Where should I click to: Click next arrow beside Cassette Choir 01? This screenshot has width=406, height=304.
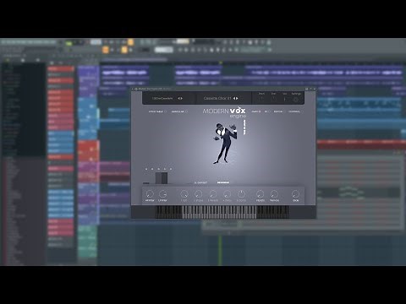click(x=237, y=98)
